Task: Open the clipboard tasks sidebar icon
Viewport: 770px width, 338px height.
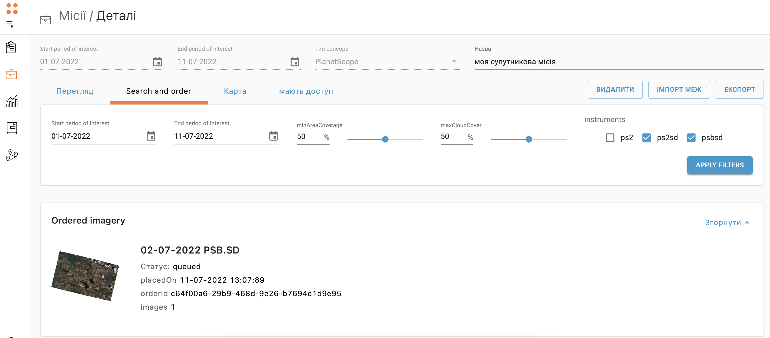Action: (11, 48)
